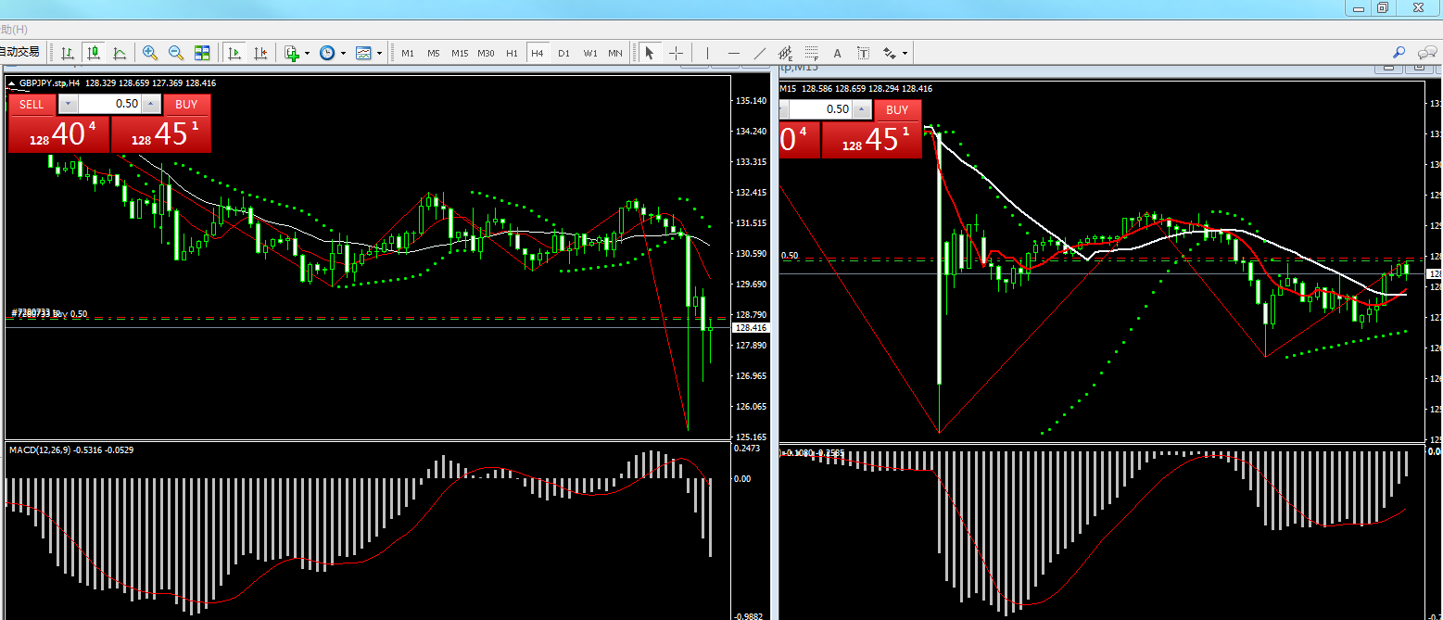Screen dimensions: 1443x620
Task: Click the 128.45 buy price tile on H4 chart
Action: pos(161,134)
